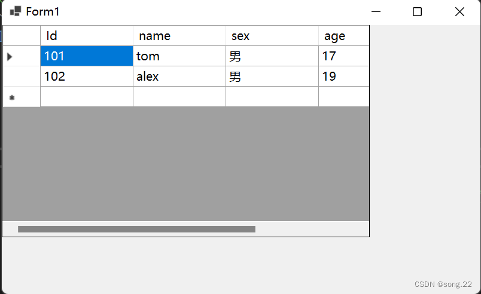Click the empty name cell in new row
Screen dimensions: 481x294
click(x=179, y=97)
